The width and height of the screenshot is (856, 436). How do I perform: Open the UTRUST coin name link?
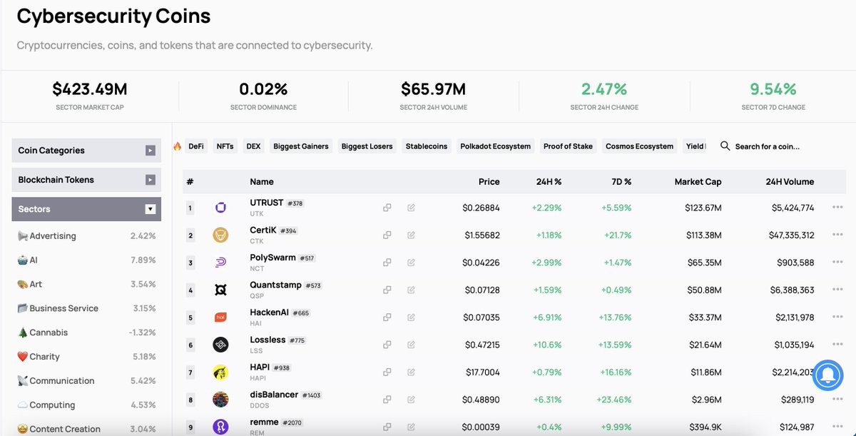(266, 203)
